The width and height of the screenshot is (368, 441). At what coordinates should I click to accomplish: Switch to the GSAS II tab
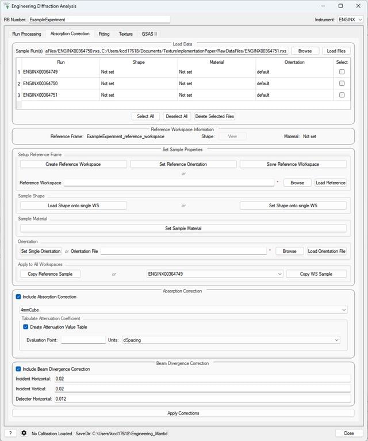point(149,34)
